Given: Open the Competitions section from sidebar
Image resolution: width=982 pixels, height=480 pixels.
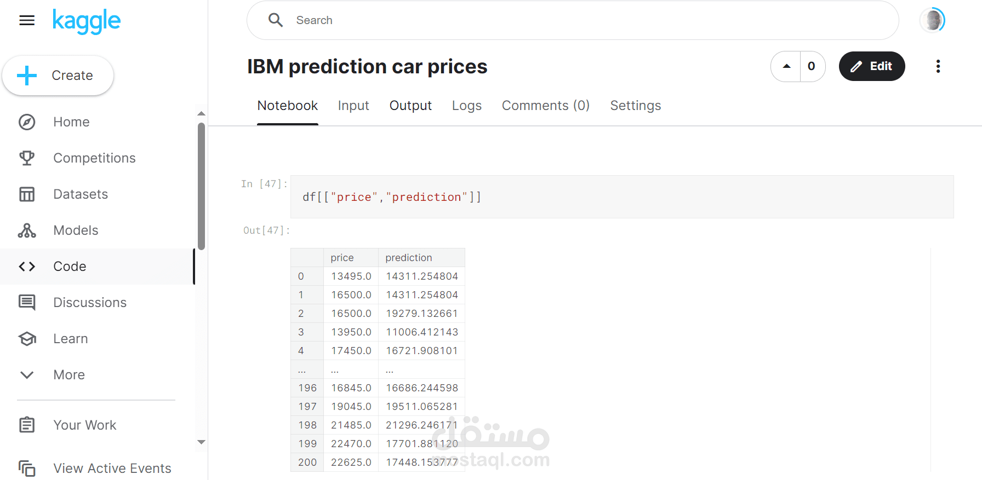Looking at the screenshot, I should click(26, 158).
